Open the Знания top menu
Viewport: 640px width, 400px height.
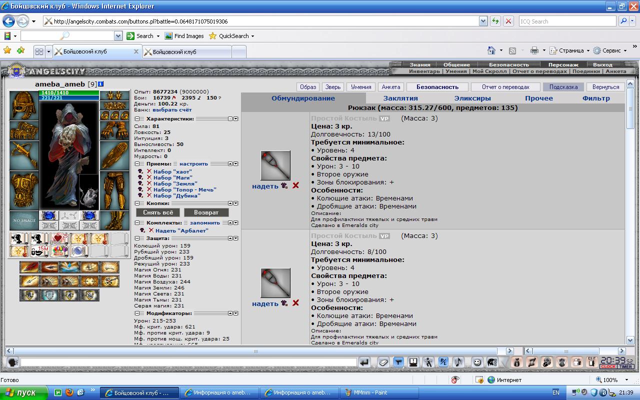[420, 64]
